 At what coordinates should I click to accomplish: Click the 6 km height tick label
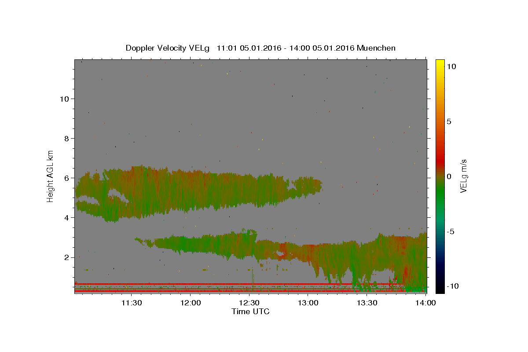[67, 178]
